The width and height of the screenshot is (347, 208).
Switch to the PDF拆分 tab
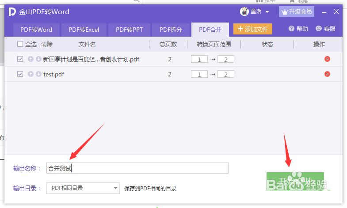tap(171, 30)
